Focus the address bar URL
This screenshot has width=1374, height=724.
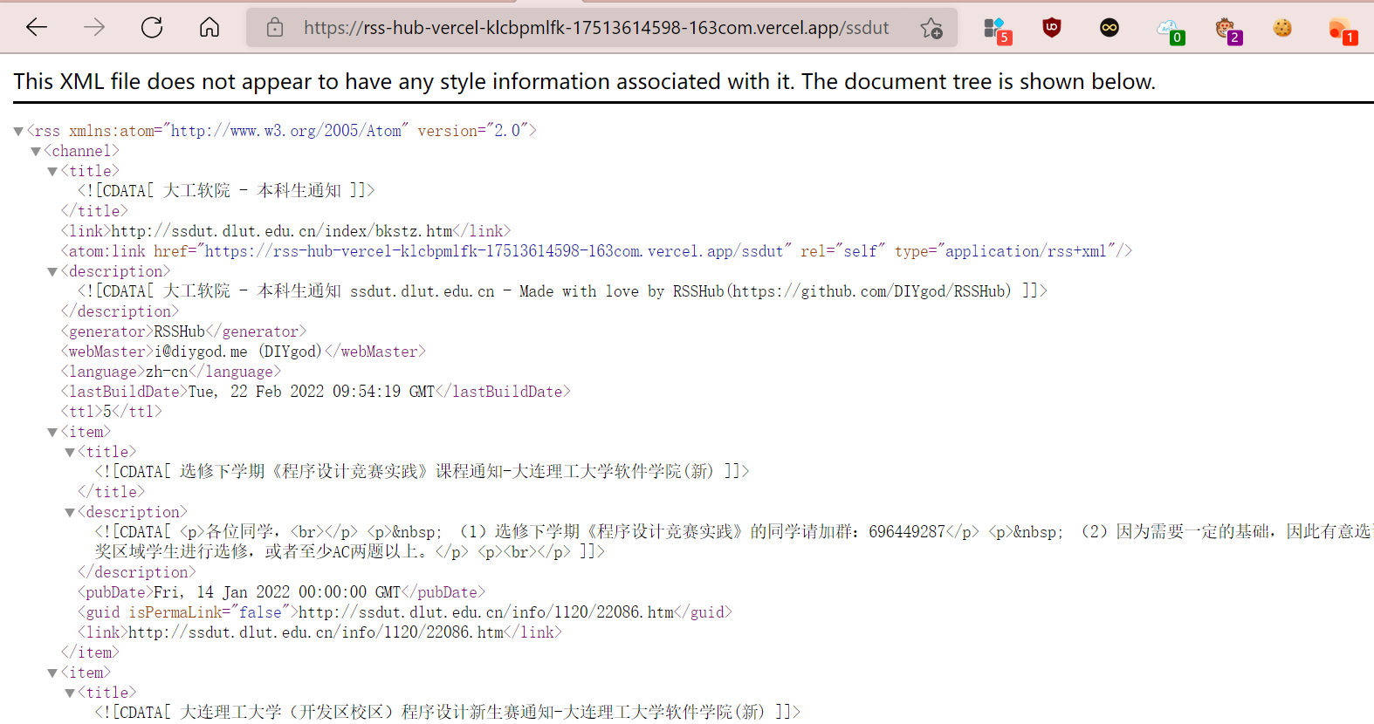coord(596,28)
